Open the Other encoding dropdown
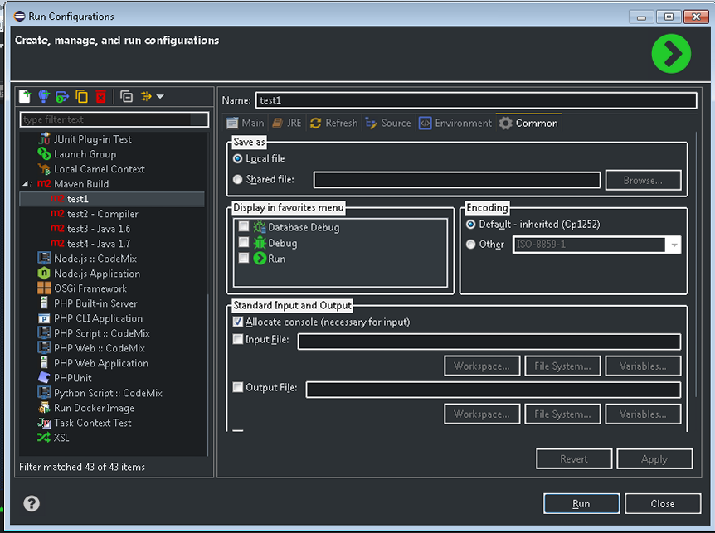The width and height of the screenshot is (715, 533). 673,245
